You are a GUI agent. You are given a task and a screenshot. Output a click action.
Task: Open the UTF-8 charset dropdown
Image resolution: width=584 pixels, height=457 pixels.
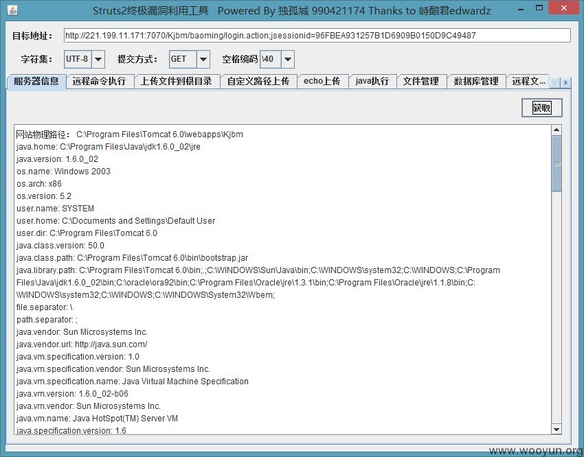tap(98, 59)
